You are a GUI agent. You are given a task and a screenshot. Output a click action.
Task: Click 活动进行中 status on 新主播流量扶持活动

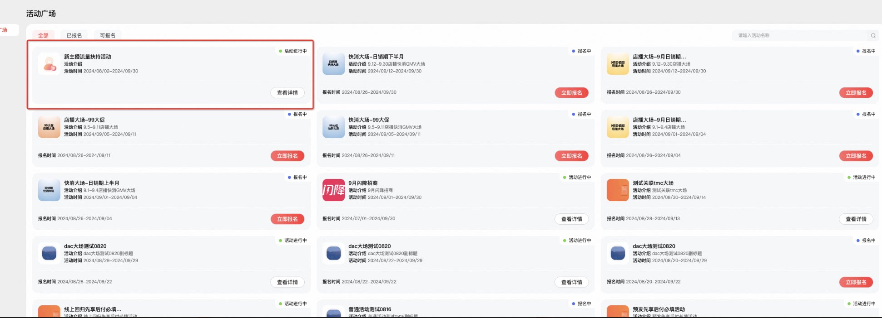(x=293, y=51)
